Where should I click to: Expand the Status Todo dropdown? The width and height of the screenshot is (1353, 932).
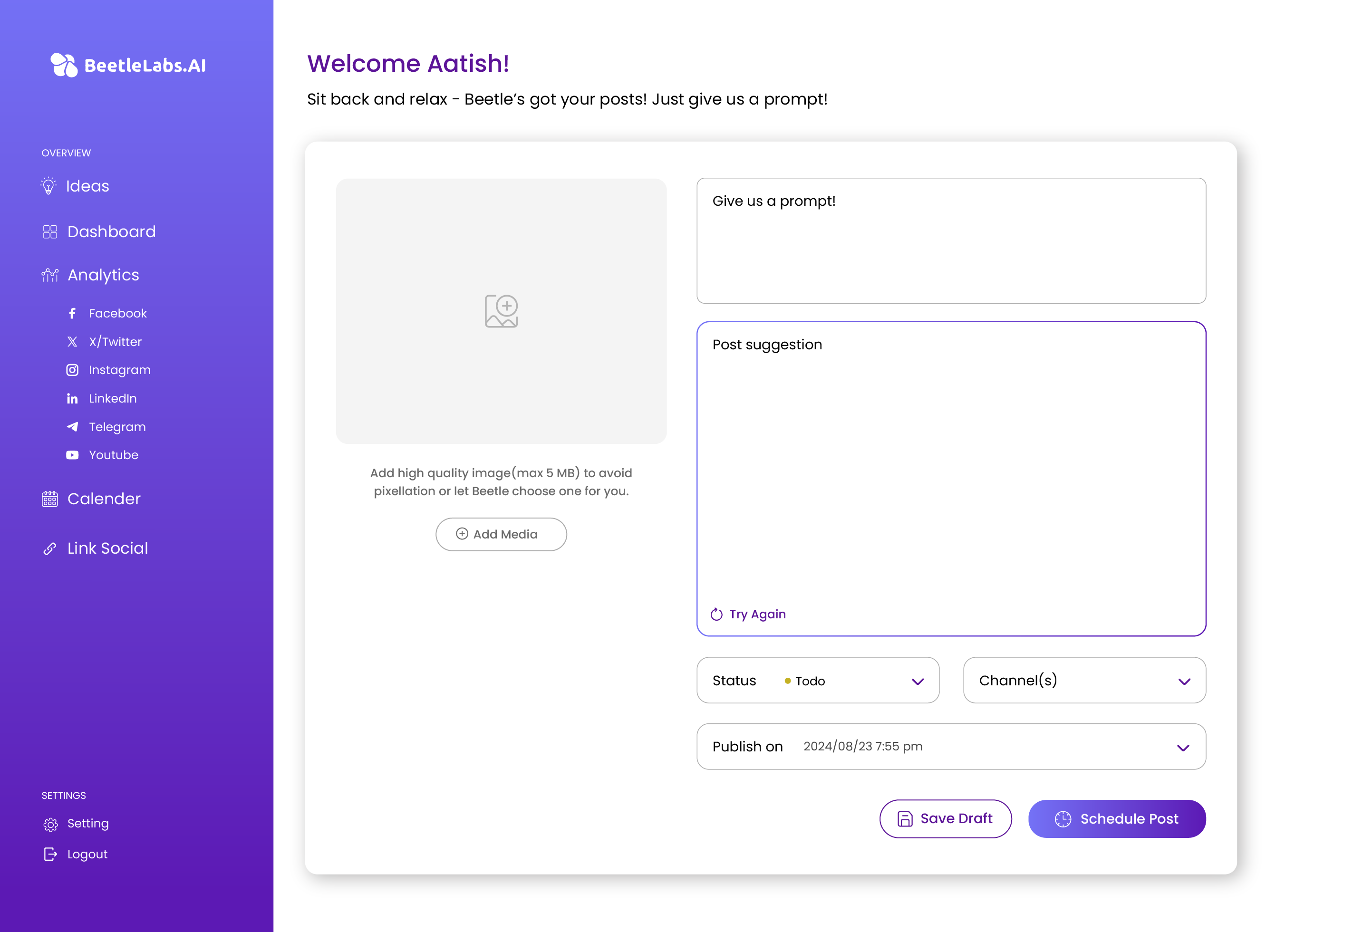tap(918, 682)
